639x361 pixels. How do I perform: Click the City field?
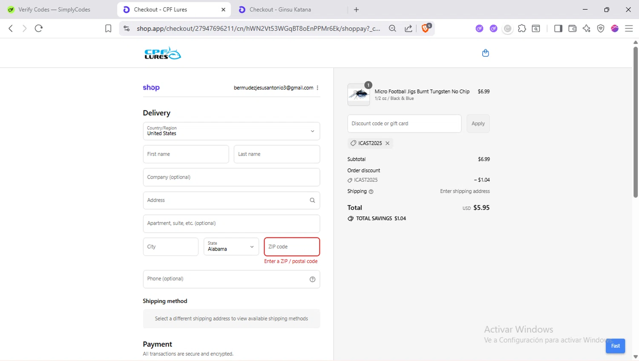tap(170, 247)
